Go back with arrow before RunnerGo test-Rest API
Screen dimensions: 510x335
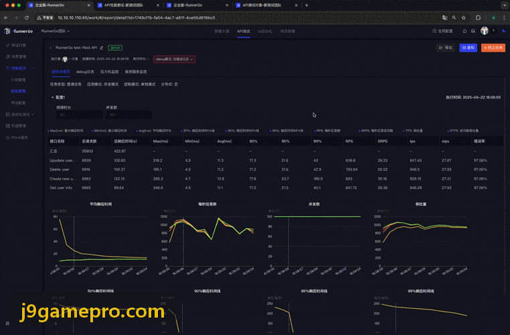pos(51,48)
